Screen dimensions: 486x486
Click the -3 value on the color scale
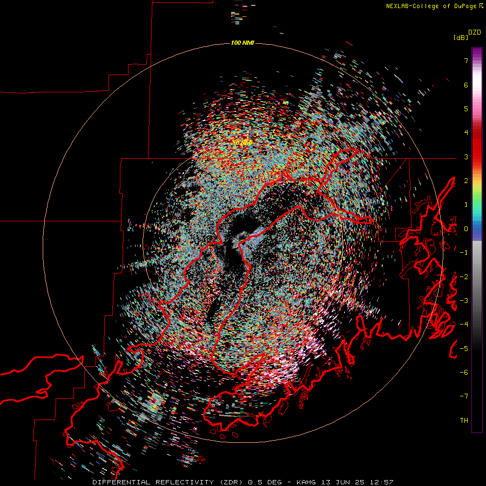pos(464,301)
